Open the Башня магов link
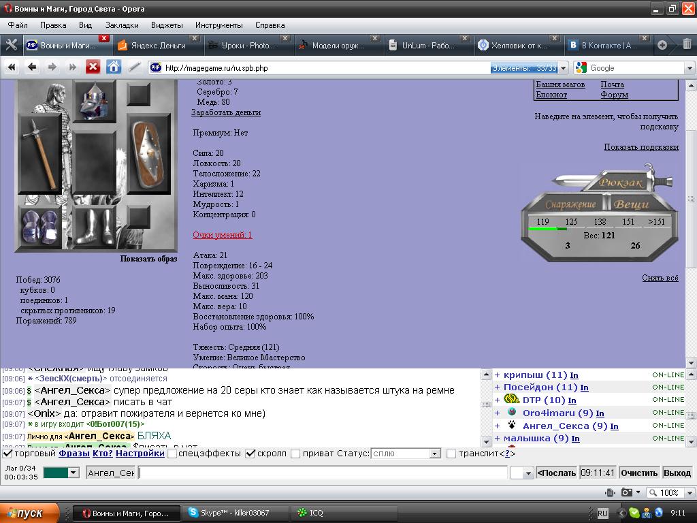 point(560,84)
